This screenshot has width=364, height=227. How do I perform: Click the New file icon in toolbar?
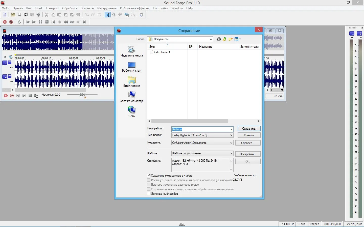coord(5,15)
